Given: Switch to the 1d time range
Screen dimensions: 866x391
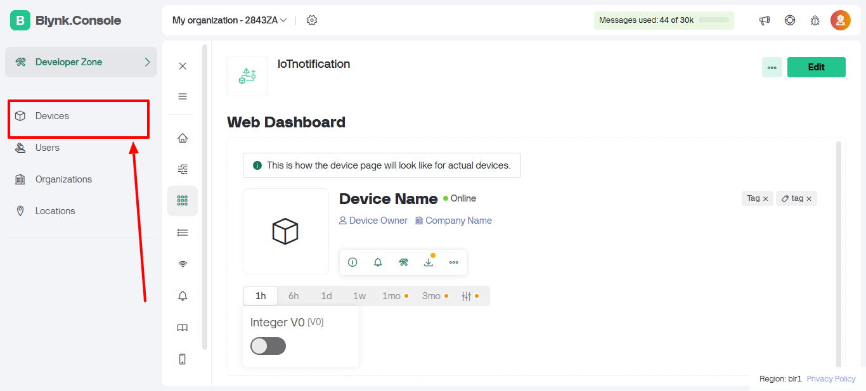Looking at the screenshot, I should 326,296.
